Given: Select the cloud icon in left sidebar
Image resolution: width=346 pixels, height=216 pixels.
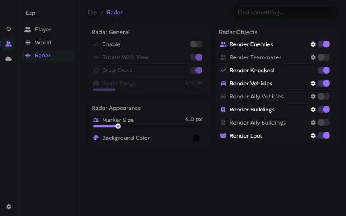Looking at the screenshot, I should tap(9, 59).
